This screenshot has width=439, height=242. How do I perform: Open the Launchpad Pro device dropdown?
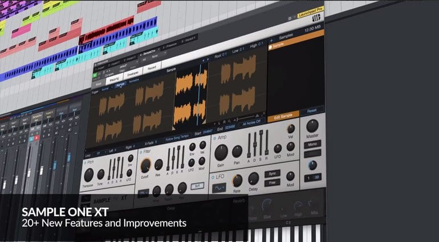[x=311, y=11]
